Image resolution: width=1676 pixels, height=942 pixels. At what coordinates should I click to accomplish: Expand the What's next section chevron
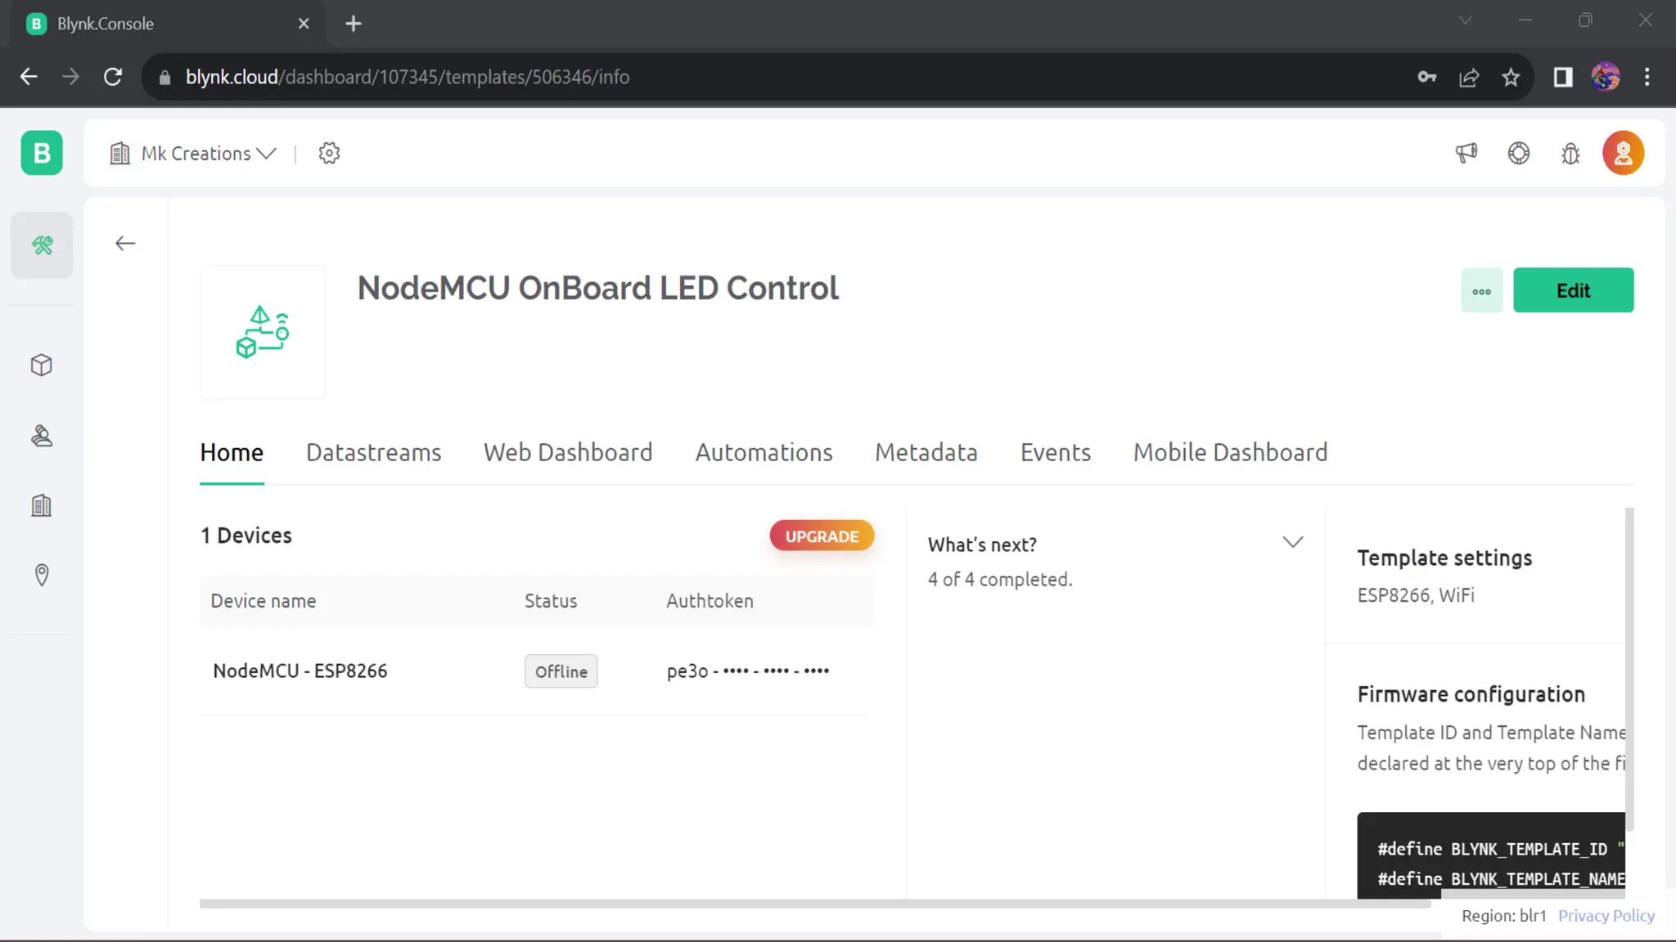click(x=1292, y=542)
